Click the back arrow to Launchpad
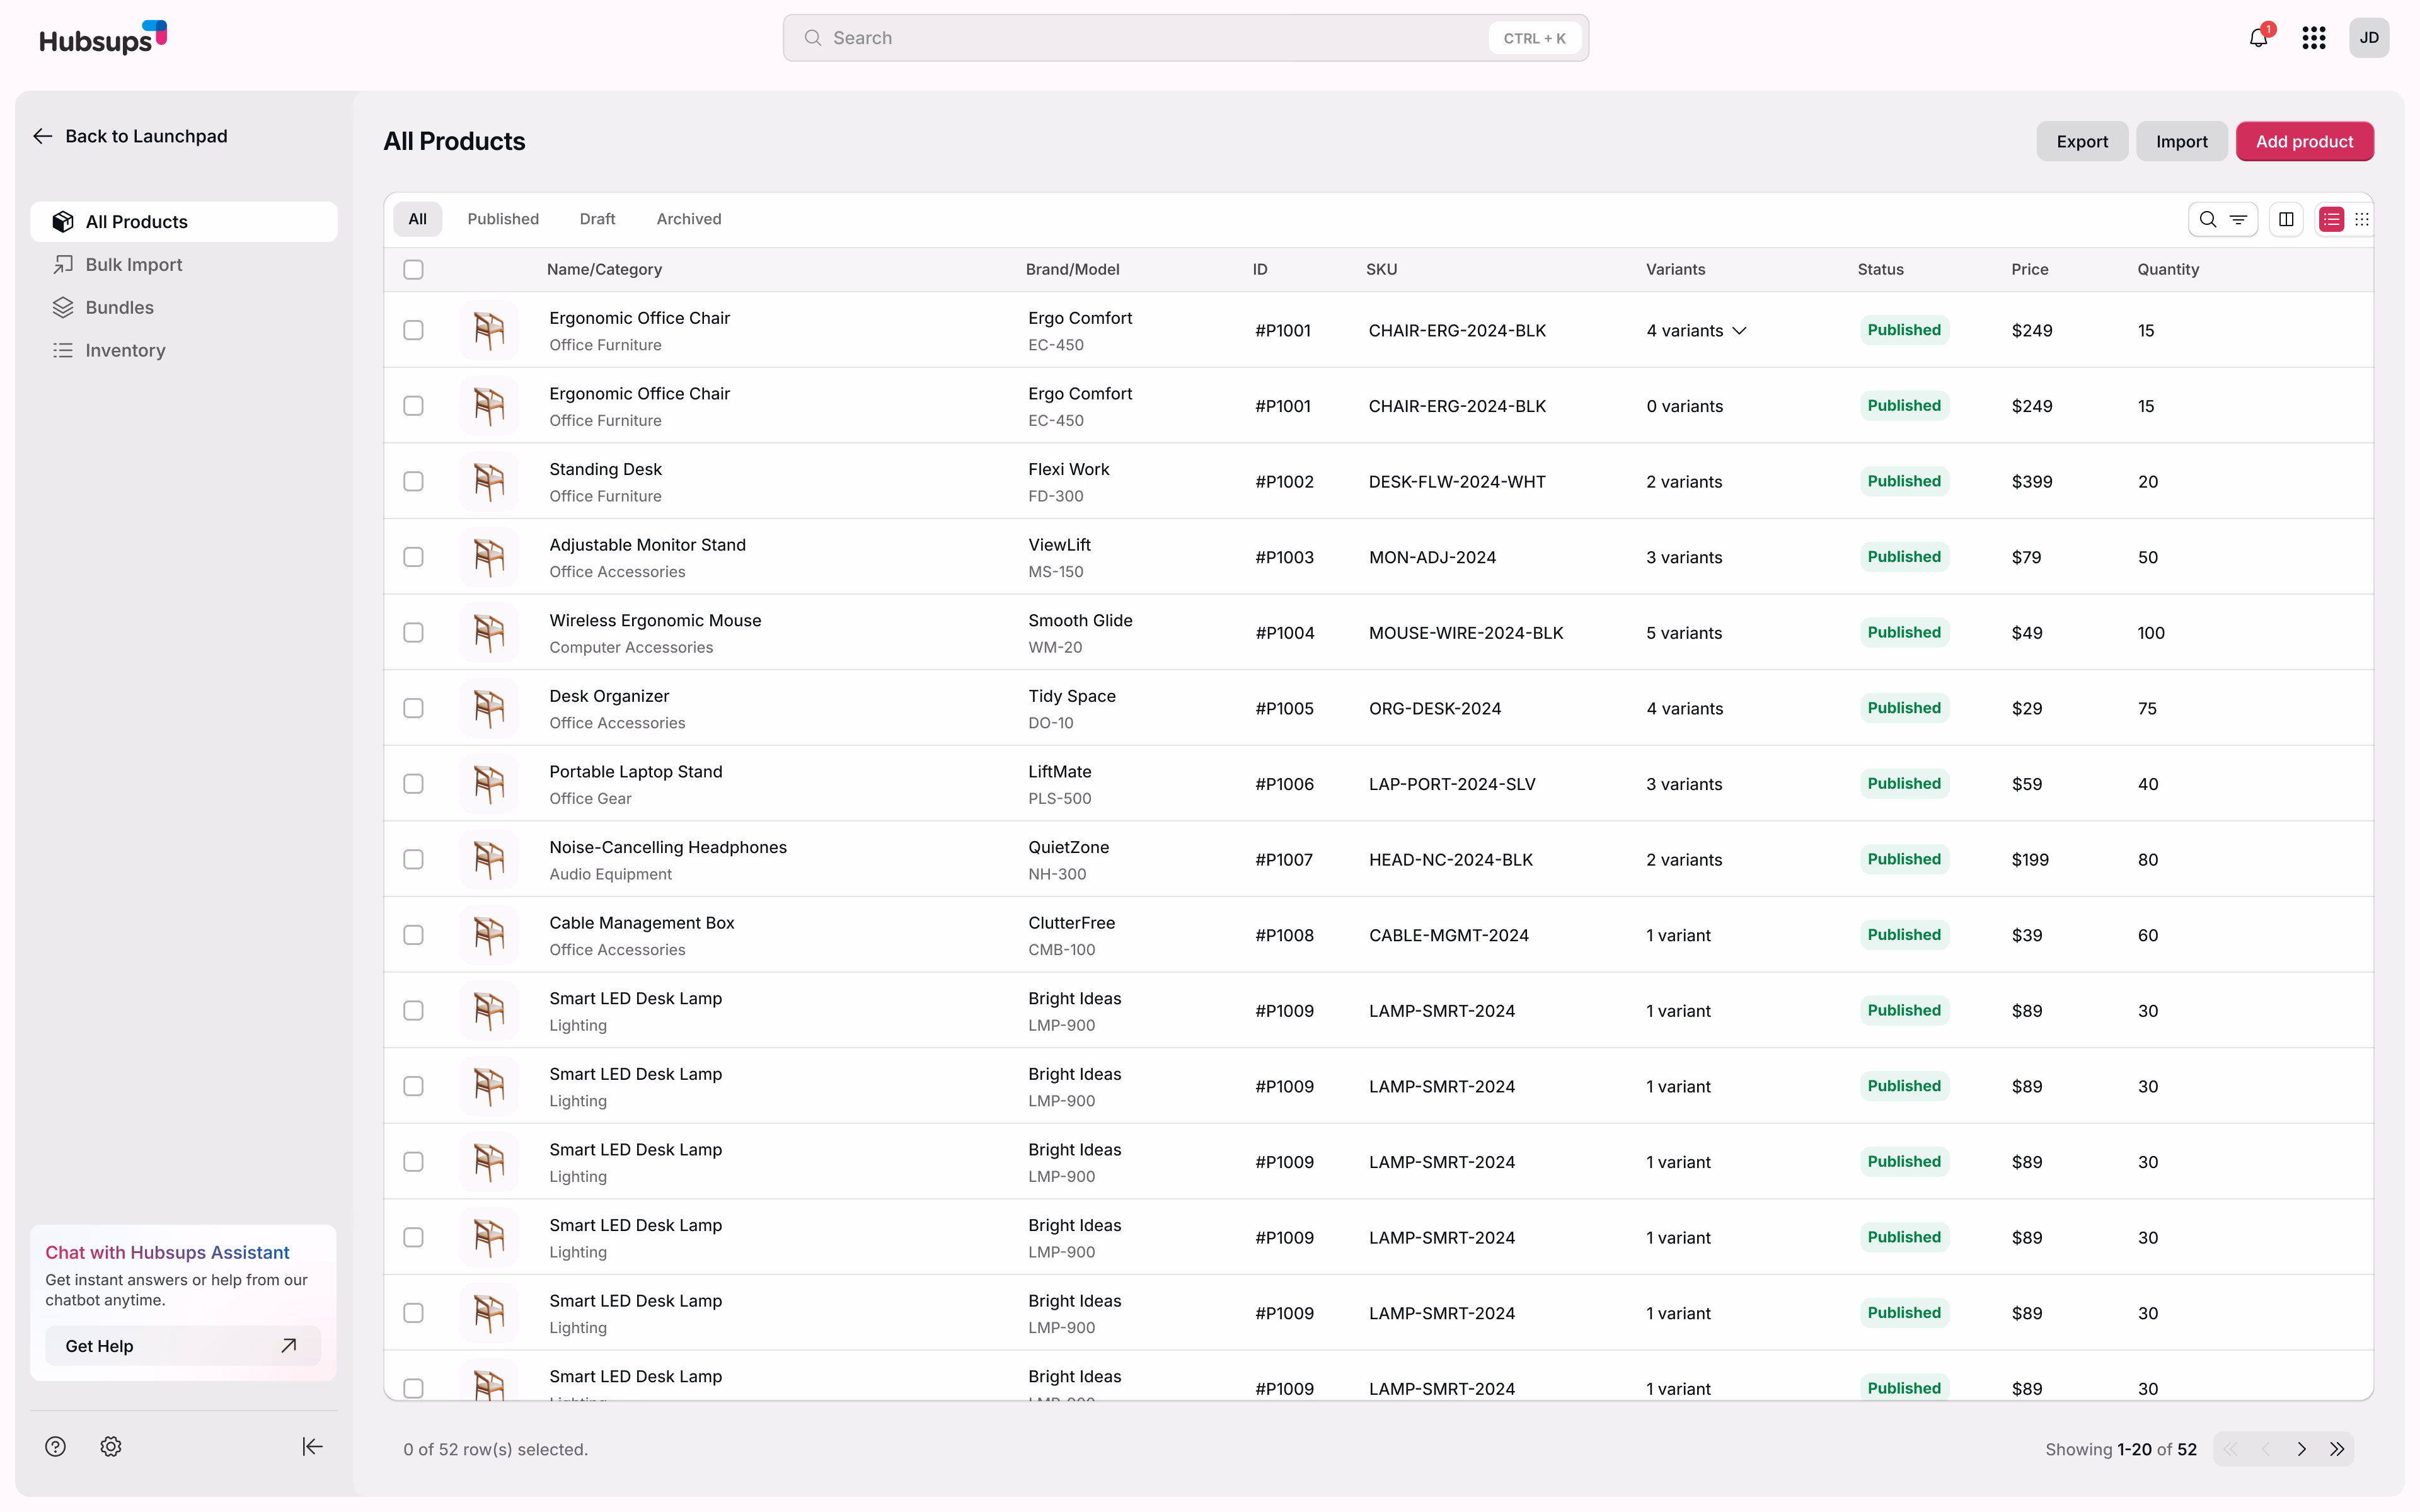 coord(42,136)
